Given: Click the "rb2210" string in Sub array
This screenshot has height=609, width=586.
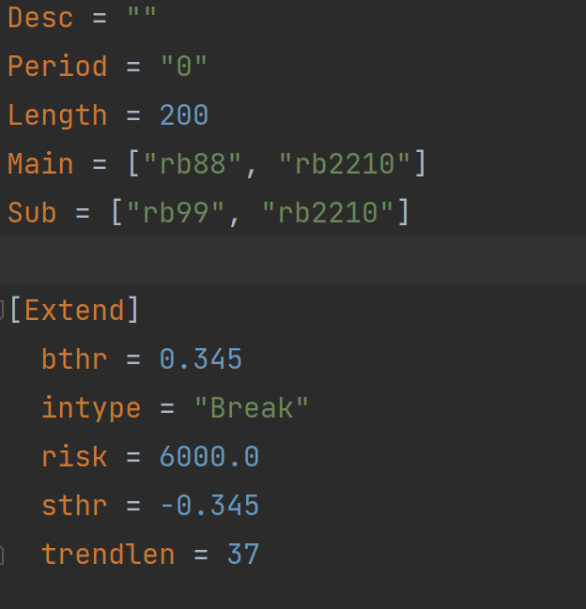Looking at the screenshot, I should pos(328,212).
